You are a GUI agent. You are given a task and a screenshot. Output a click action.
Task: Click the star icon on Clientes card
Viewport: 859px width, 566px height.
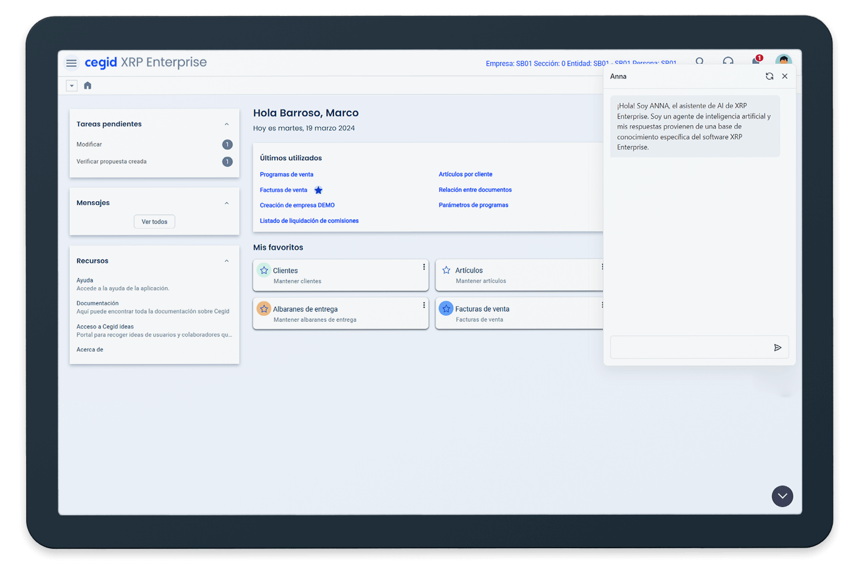tap(264, 270)
